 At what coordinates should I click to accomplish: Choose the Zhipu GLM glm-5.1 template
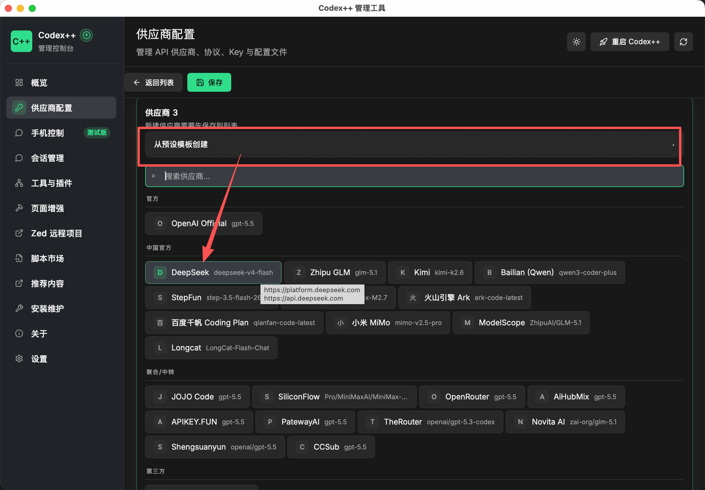click(x=335, y=272)
